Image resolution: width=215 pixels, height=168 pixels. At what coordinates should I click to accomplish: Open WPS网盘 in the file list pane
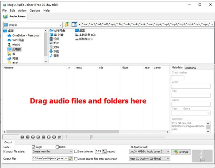point(57,31)
